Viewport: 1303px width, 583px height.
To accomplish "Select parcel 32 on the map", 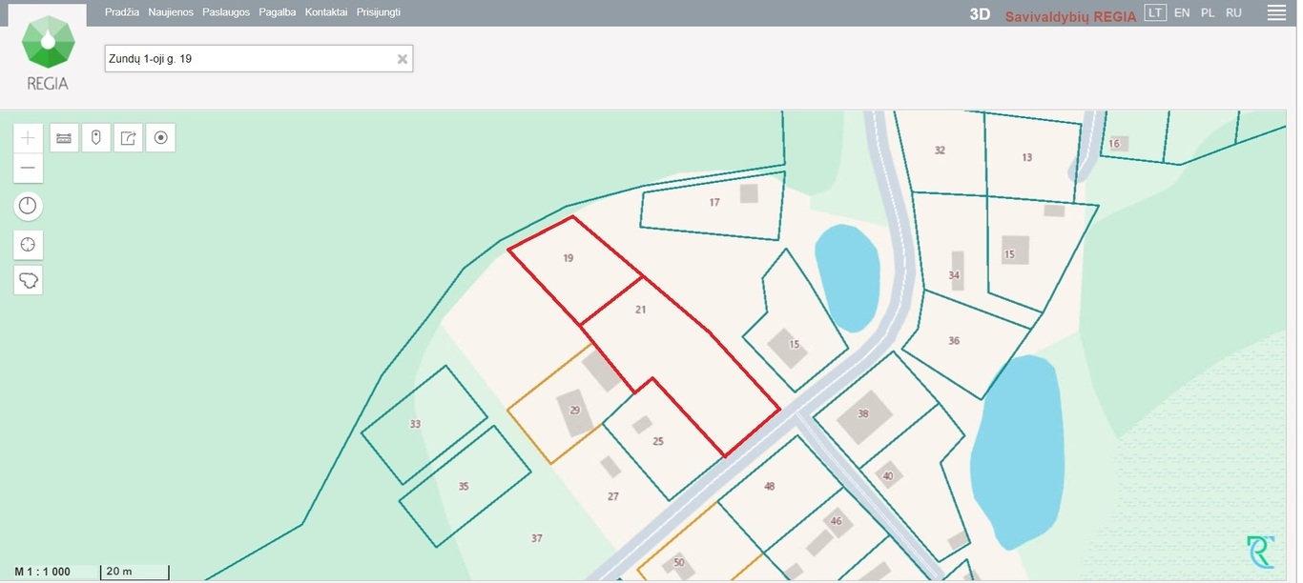I will click(940, 151).
